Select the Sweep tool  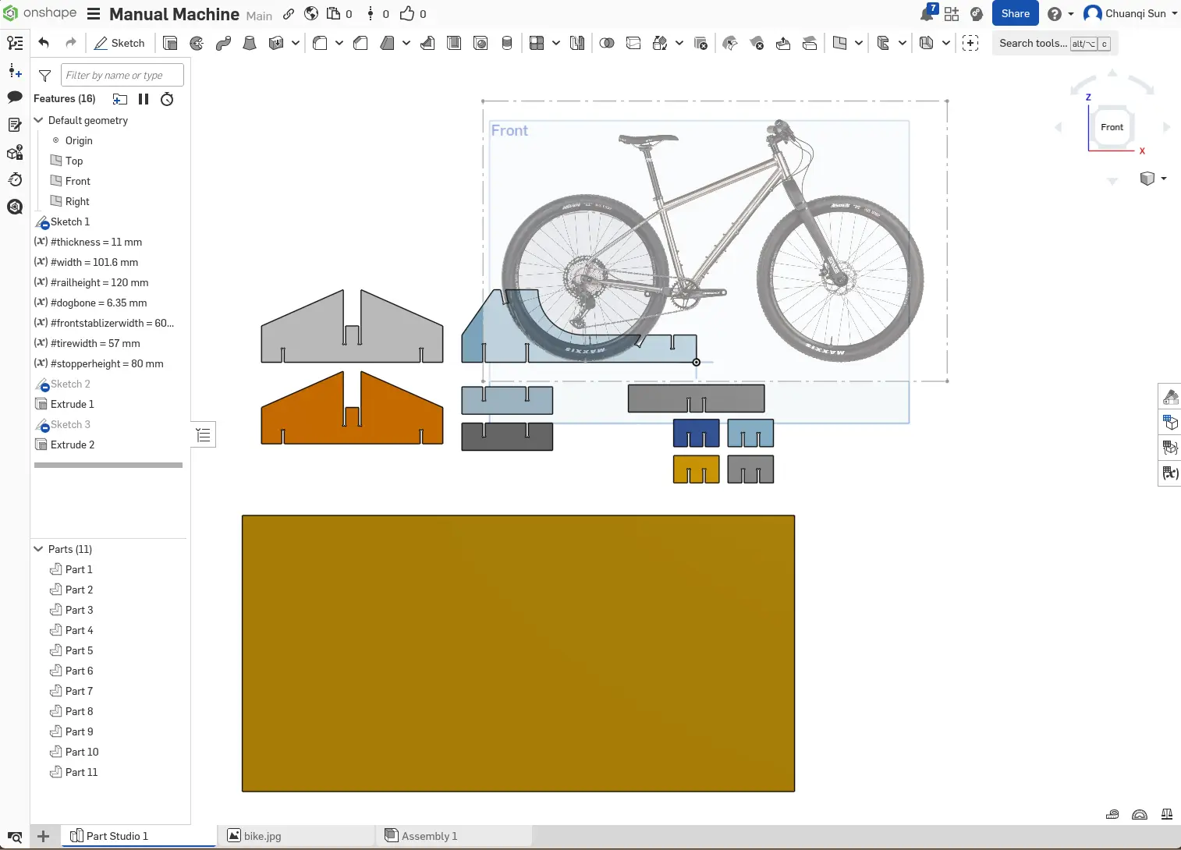click(223, 44)
